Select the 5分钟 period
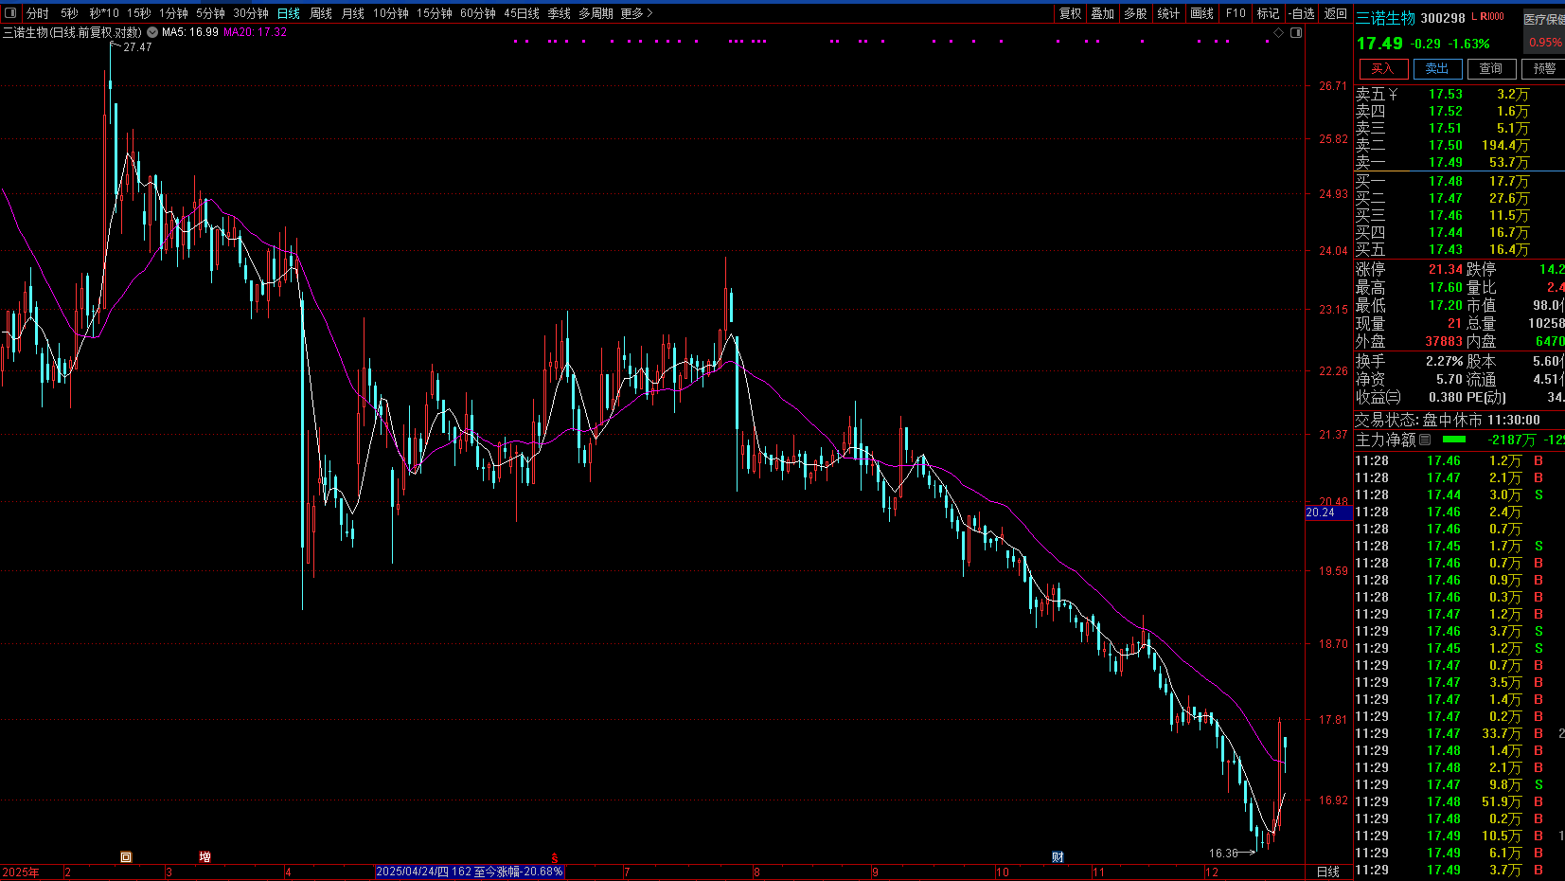This screenshot has width=1565, height=881. pos(210,13)
